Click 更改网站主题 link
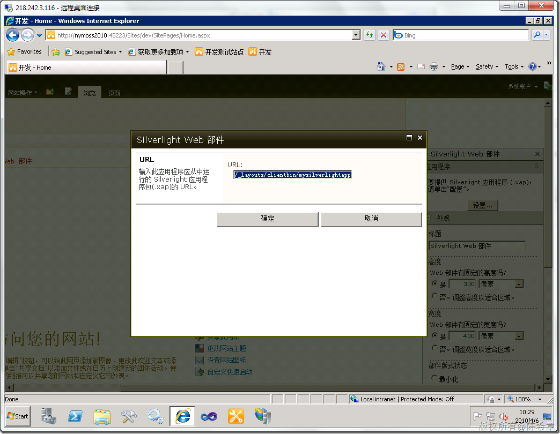 226,348
